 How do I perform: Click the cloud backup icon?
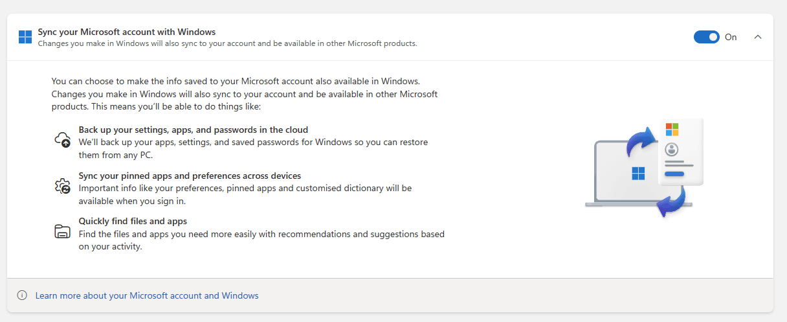[x=62, y=139]
